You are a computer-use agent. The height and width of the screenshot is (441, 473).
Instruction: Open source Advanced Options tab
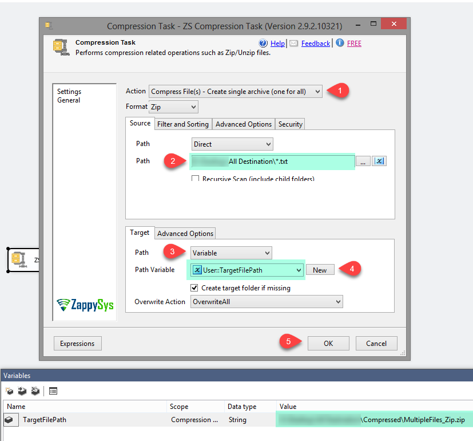coord(244,124)
